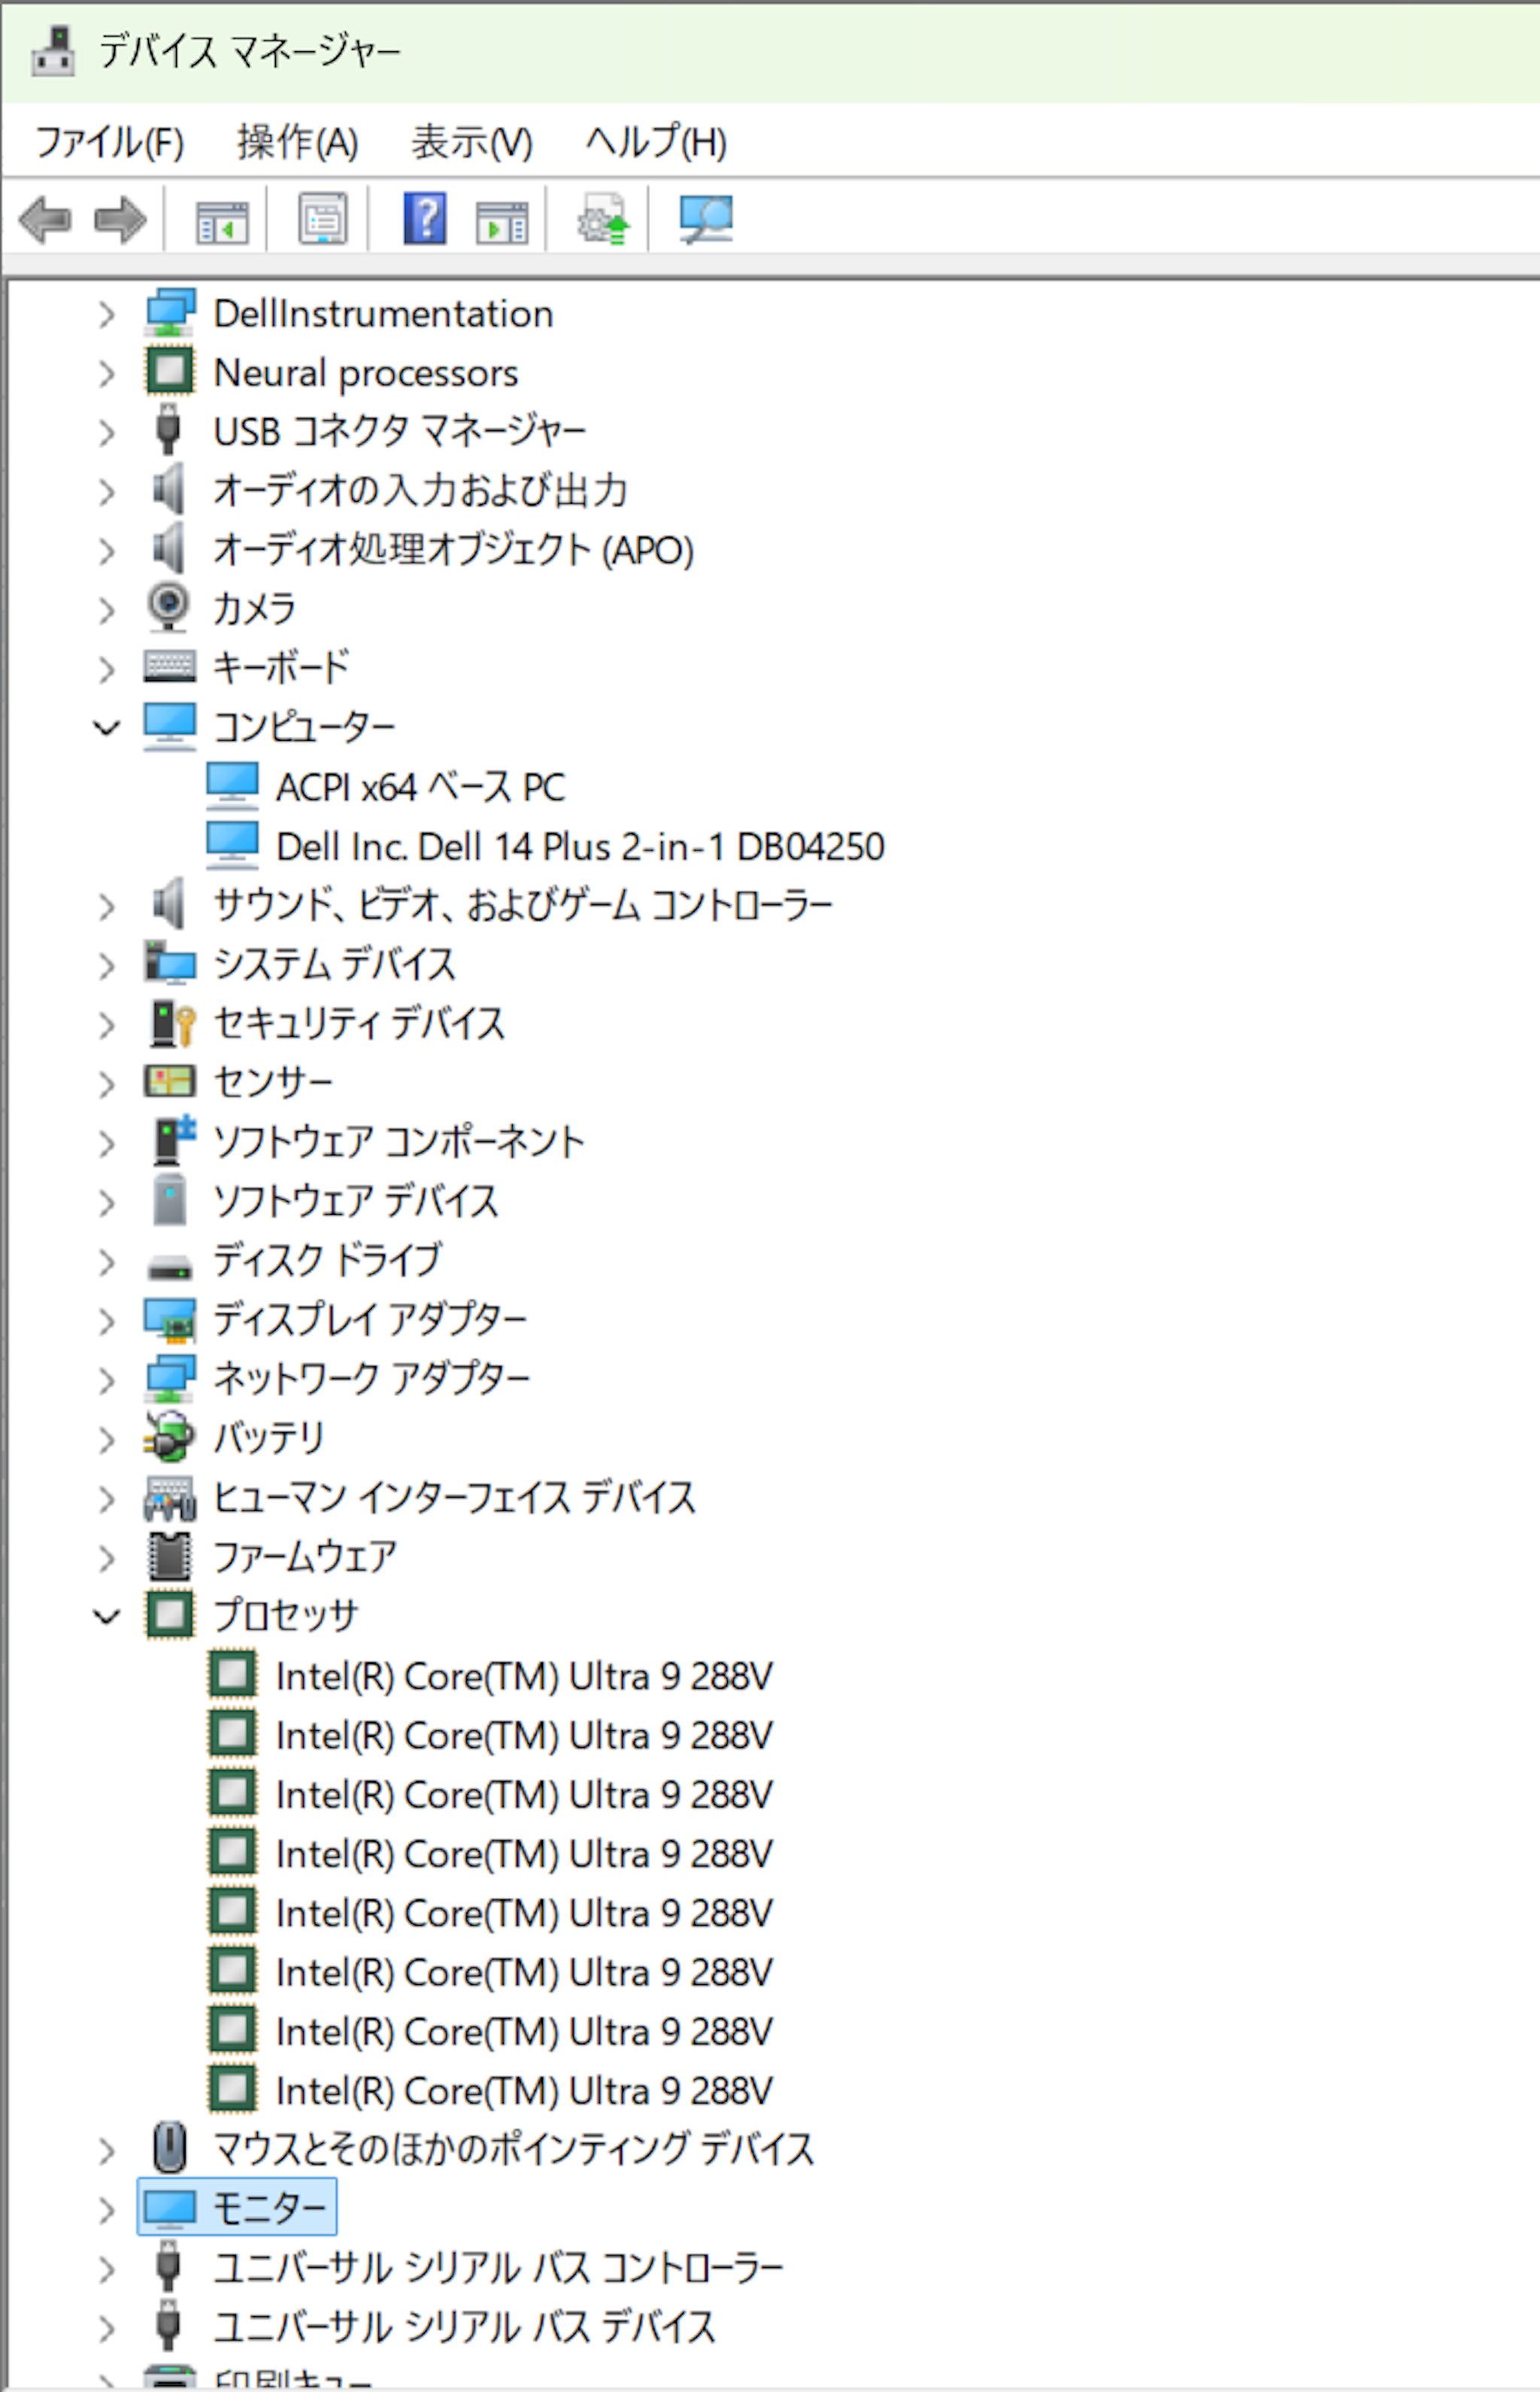Click the Back arrow toolbar icon
1540x2392 pixels.
click(x=45, y=219)
